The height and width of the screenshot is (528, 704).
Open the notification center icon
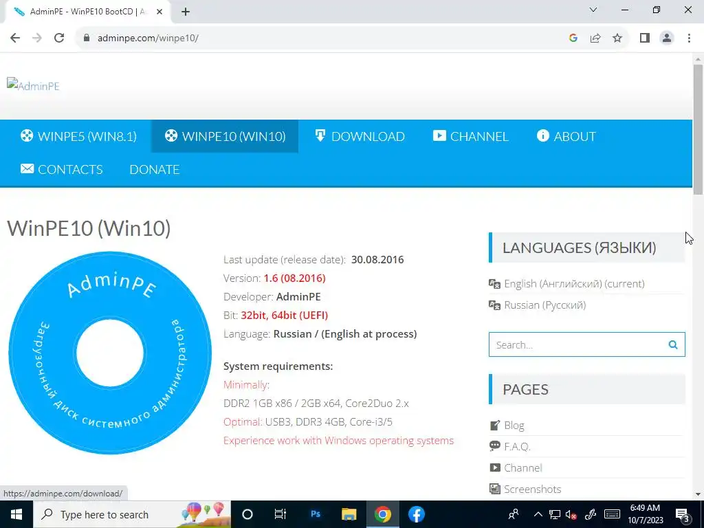(x=683, y=514)
